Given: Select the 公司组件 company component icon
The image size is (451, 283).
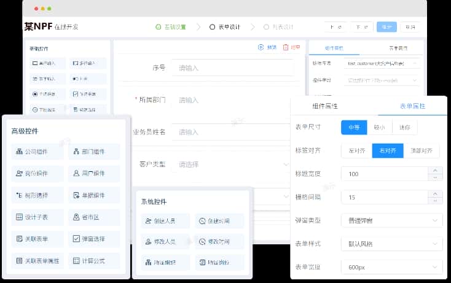Looking at the screenshot, I should [x=19, y=152].
